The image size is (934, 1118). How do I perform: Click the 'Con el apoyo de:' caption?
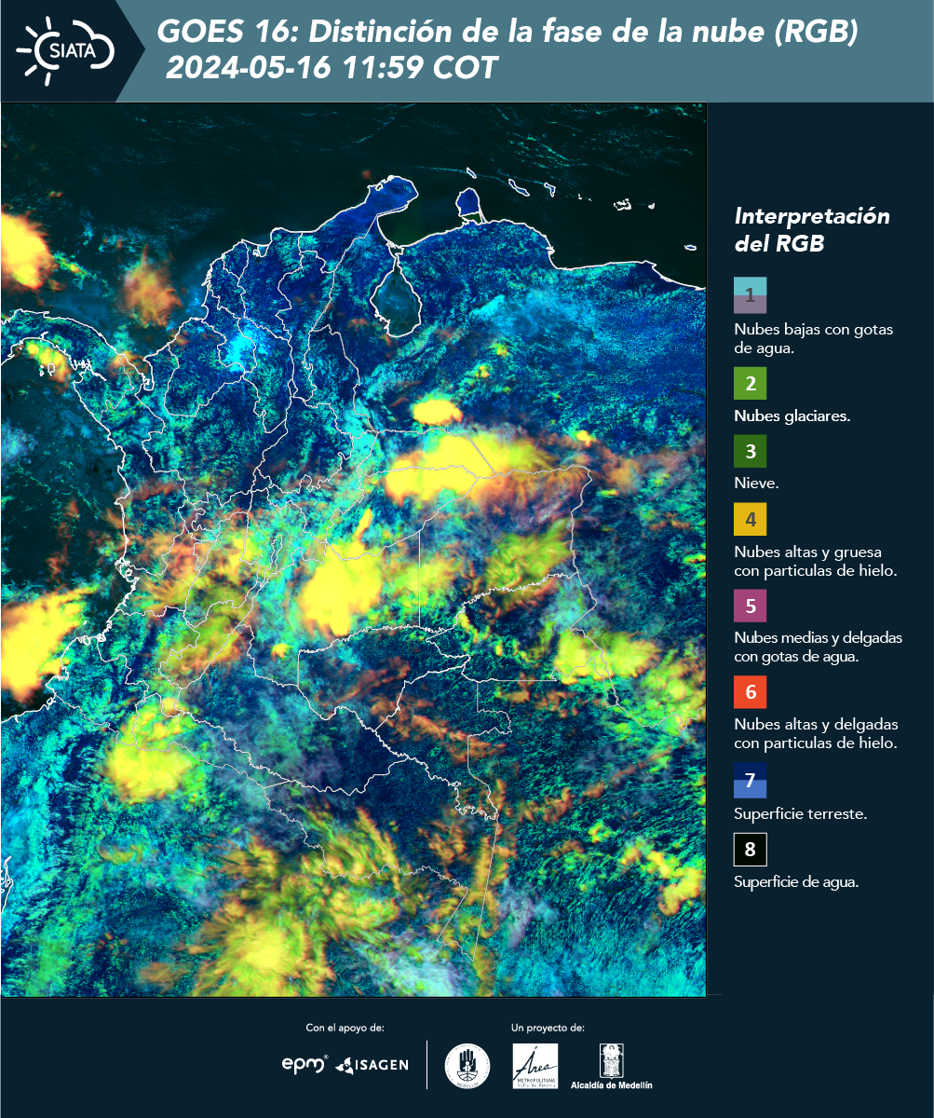click(x=345, y=1029)
